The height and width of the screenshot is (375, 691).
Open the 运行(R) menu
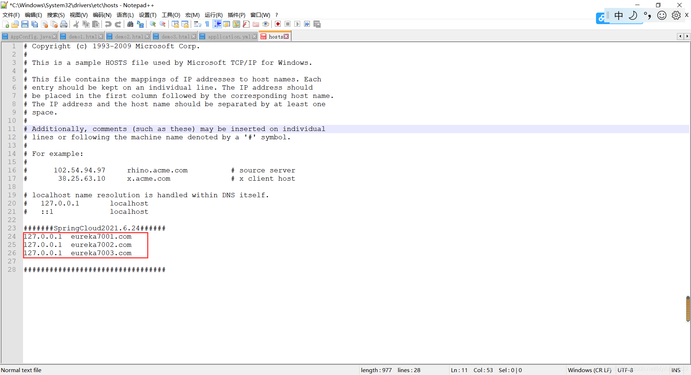tap(214, 15)
